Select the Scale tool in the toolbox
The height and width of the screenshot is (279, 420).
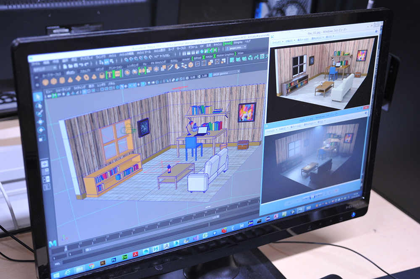coord(42,138)
